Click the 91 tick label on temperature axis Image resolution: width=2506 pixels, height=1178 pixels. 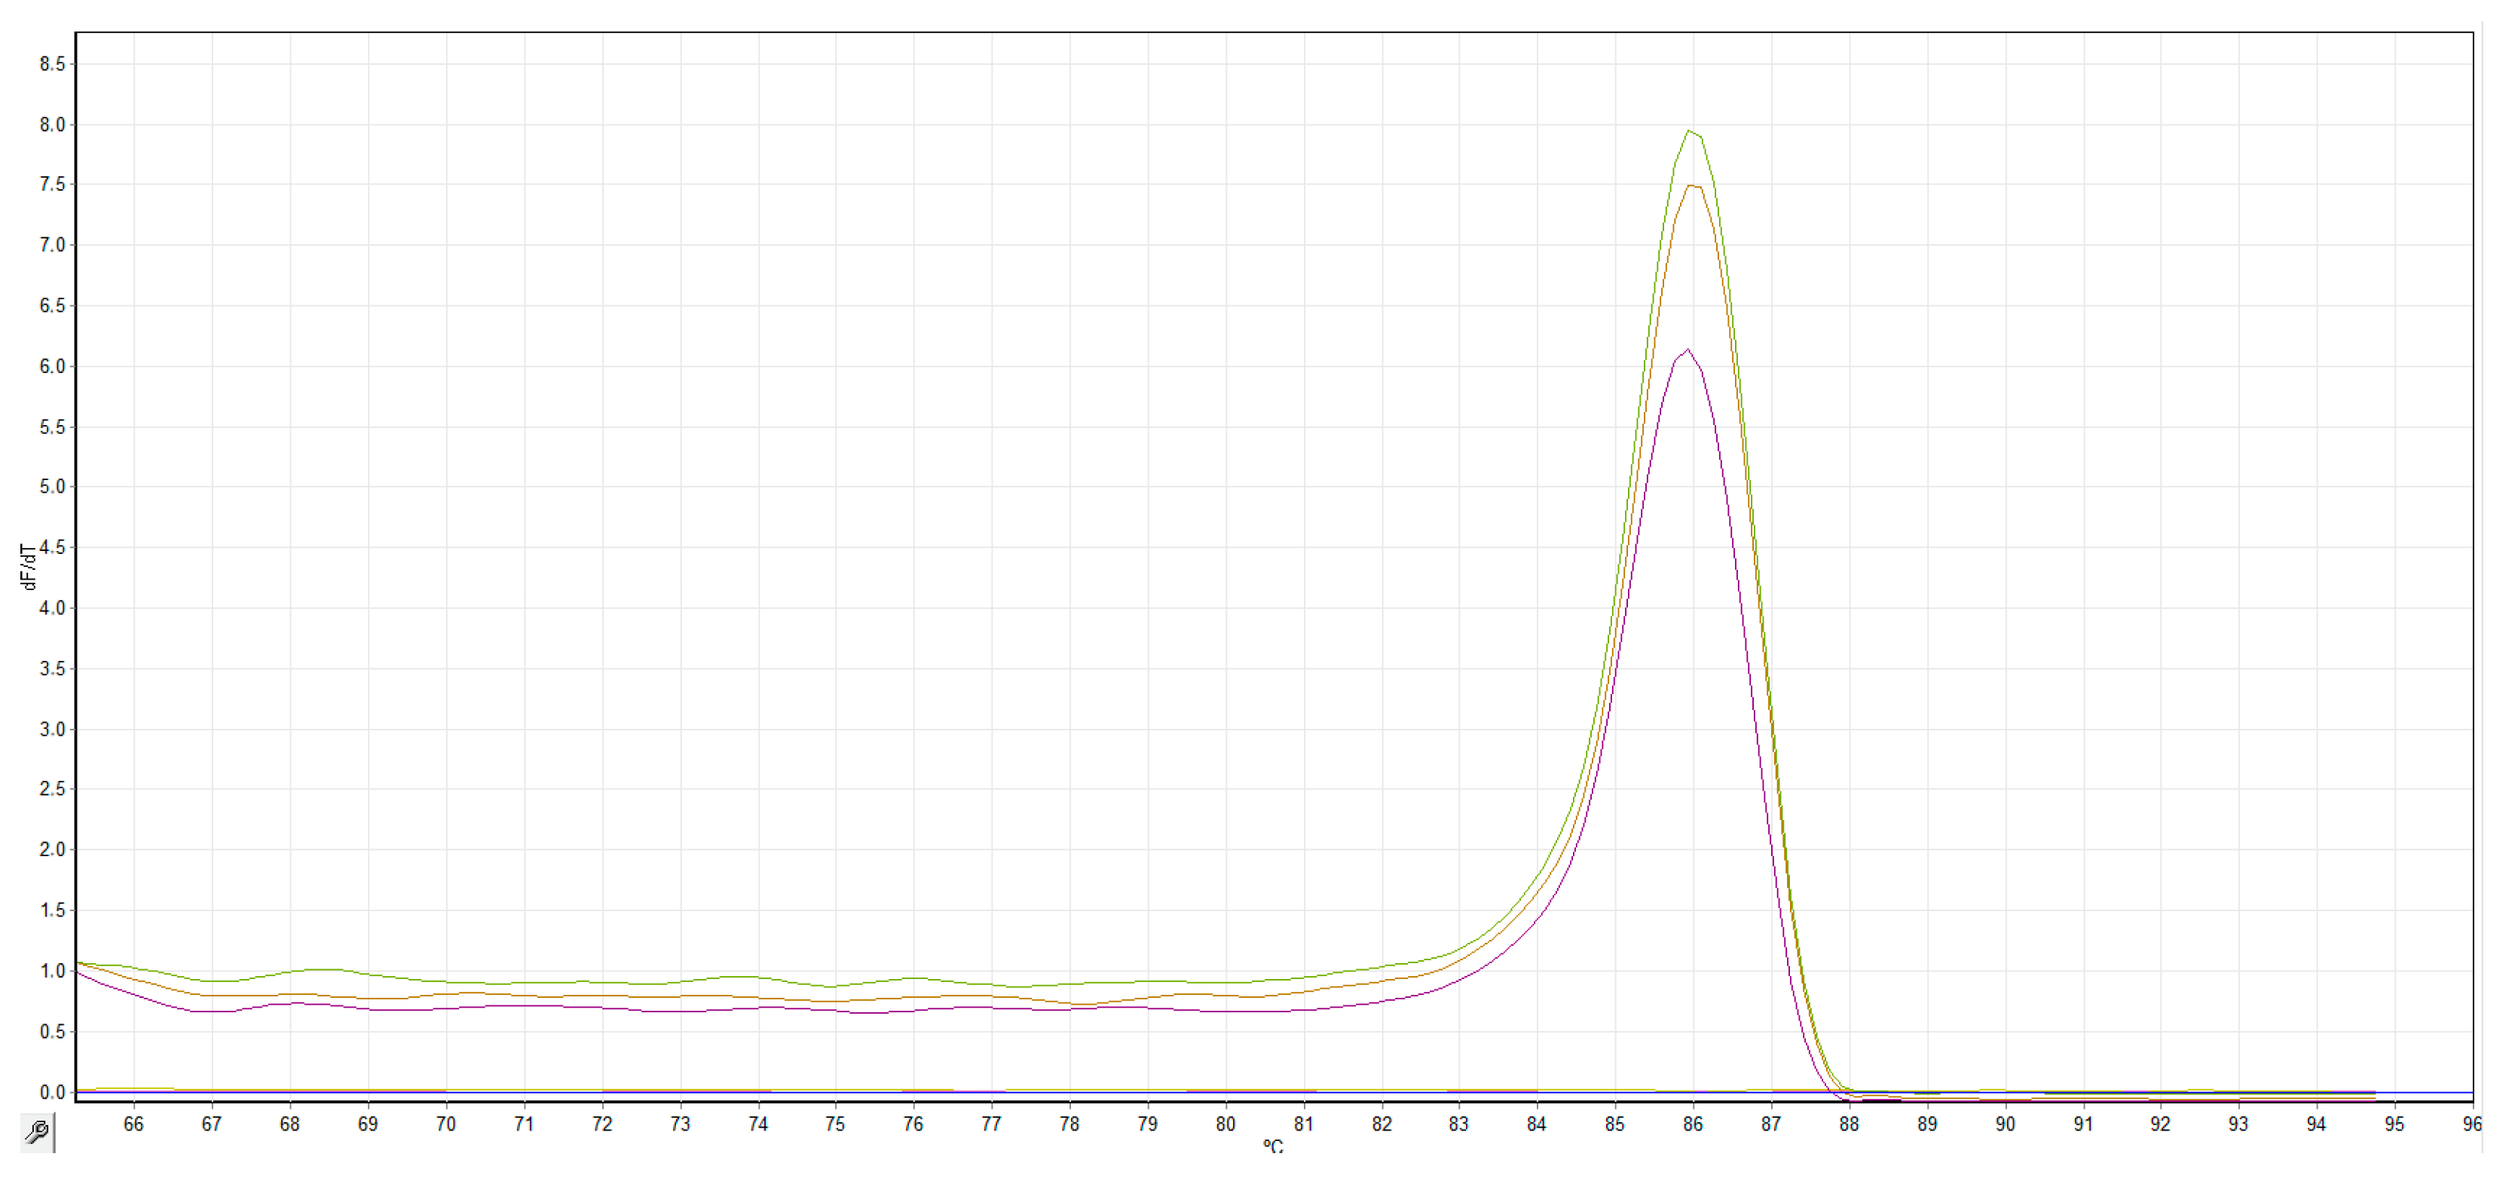pyautogui.click(x=2083, y=1124)
